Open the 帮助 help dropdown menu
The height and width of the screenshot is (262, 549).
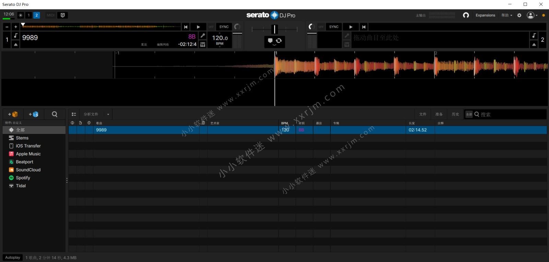tap(507, 15)
